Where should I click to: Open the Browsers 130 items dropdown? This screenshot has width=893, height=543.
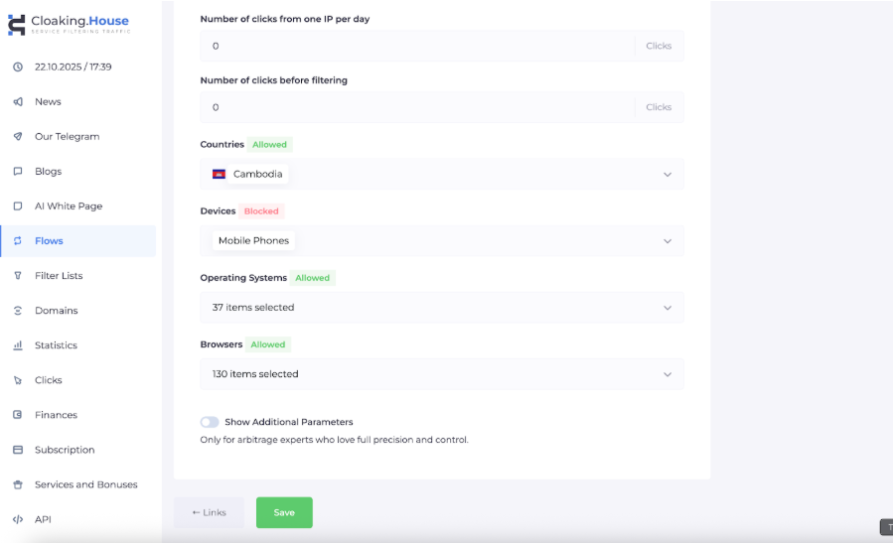point(442,374)
